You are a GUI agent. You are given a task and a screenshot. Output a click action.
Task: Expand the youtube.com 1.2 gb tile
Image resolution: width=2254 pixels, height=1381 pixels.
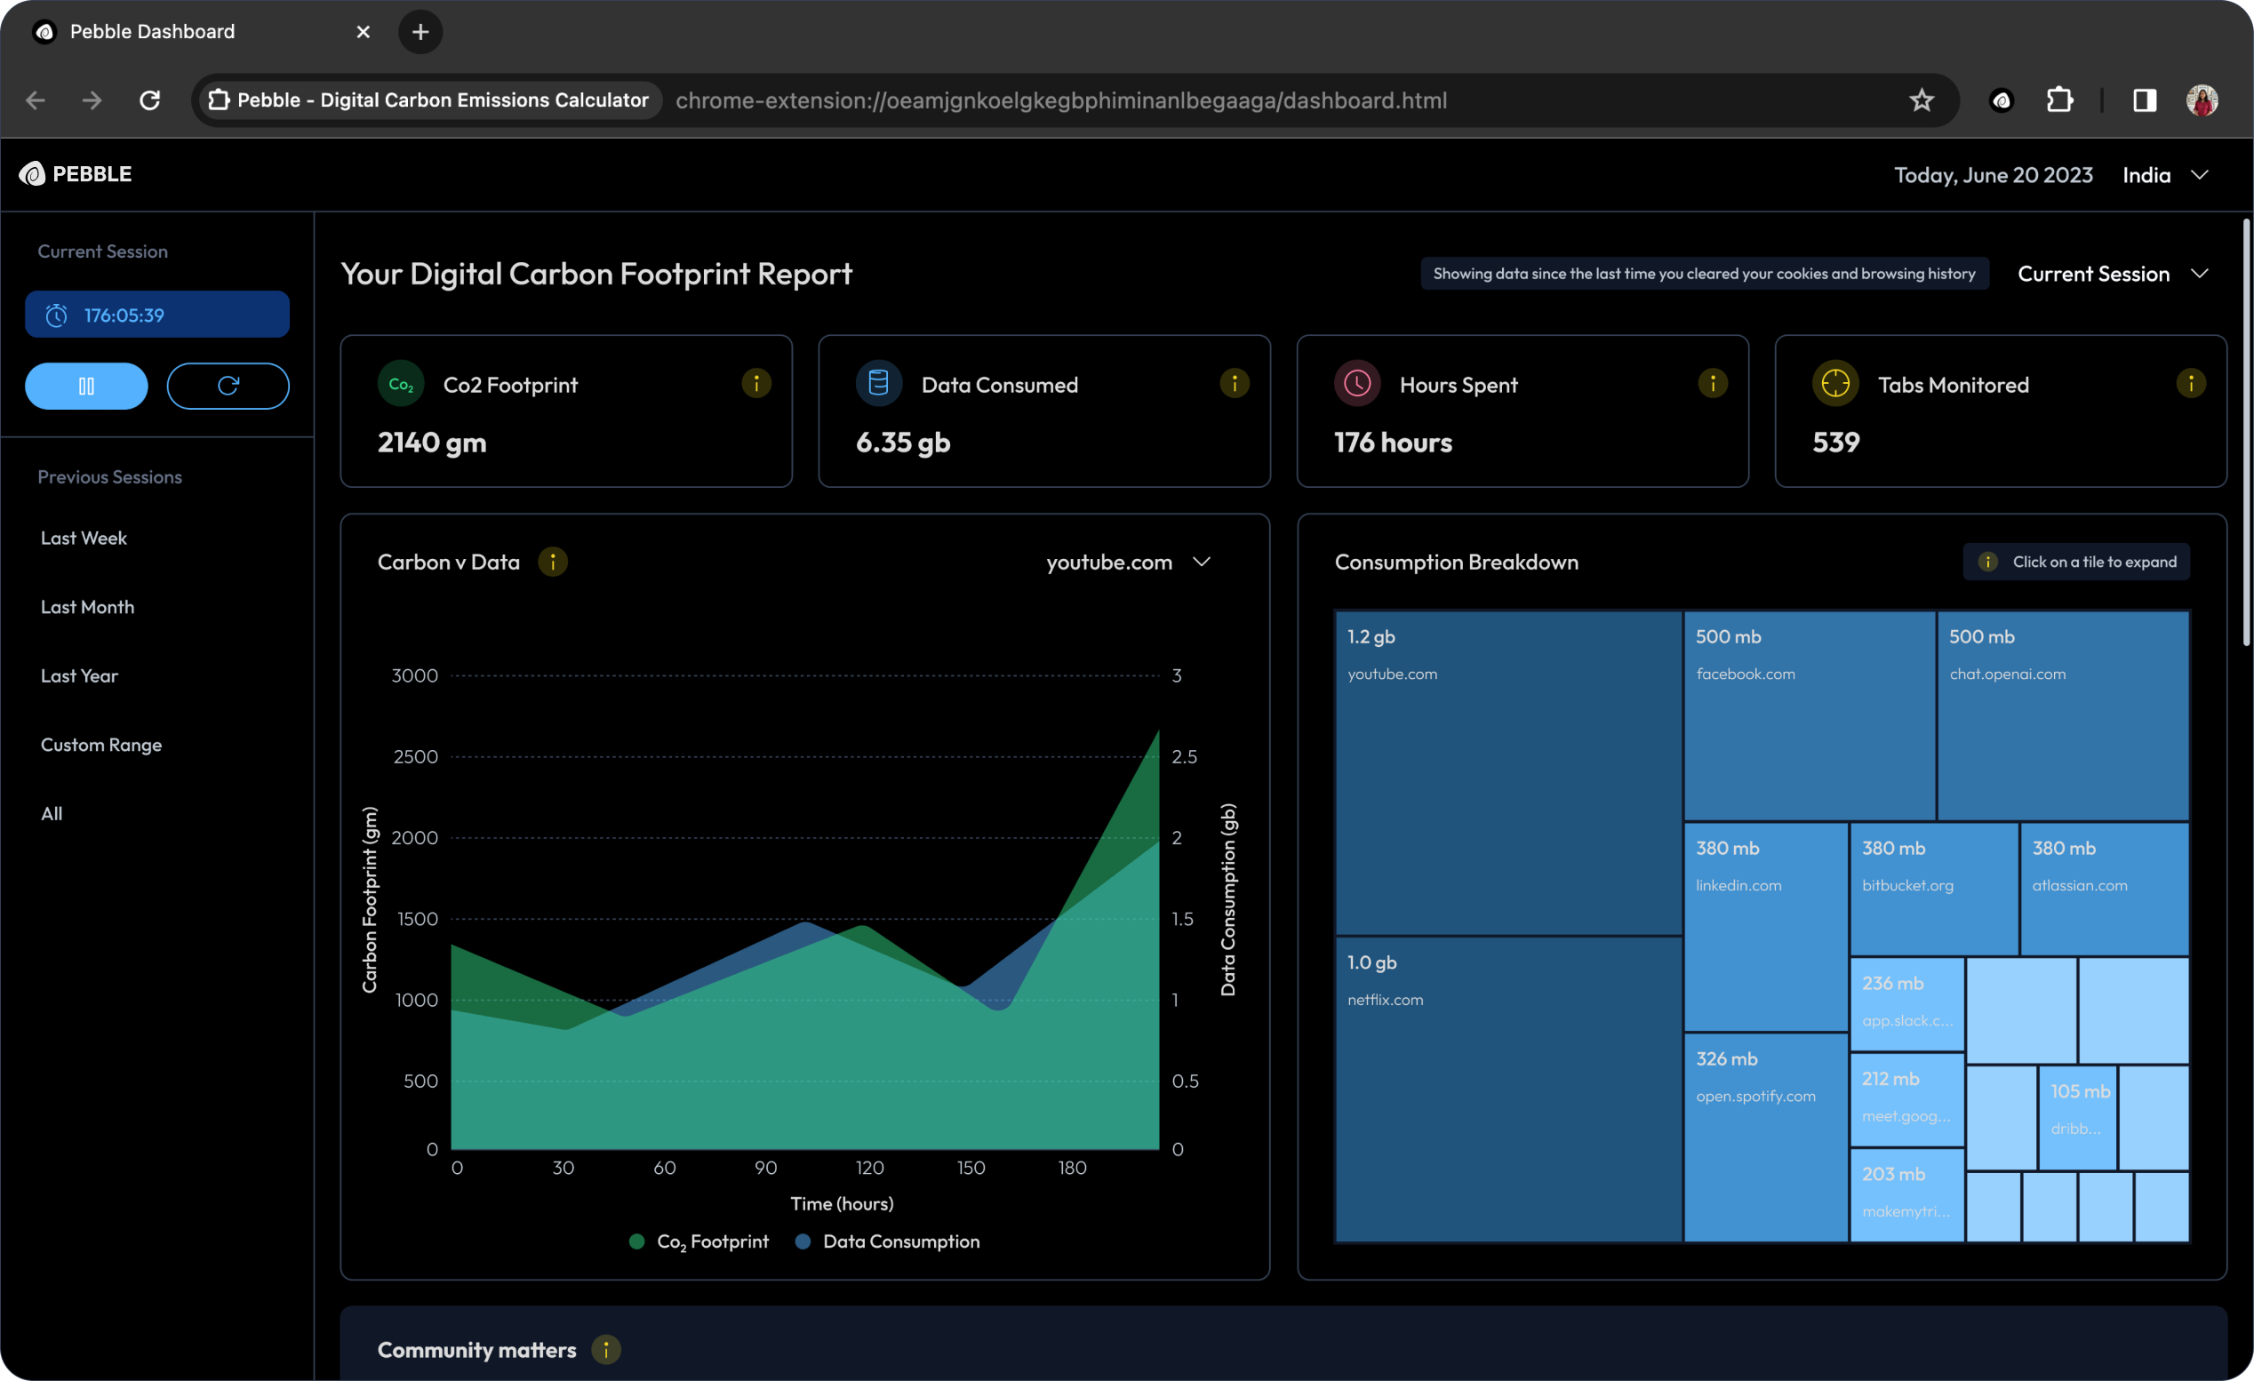point(1508,773)
